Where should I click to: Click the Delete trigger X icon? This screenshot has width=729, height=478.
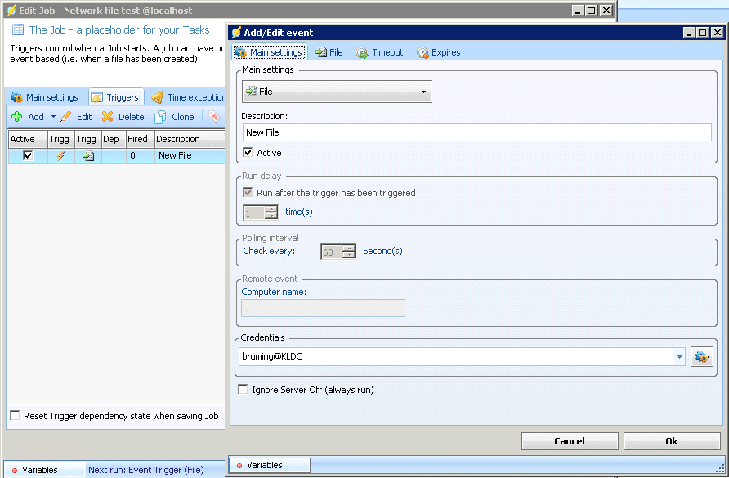(107, 117)
